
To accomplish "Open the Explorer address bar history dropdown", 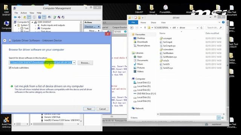I will tap(197, 28).
